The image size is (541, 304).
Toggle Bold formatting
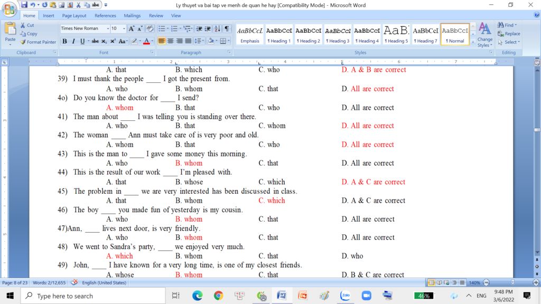click(x=64, y=41)
